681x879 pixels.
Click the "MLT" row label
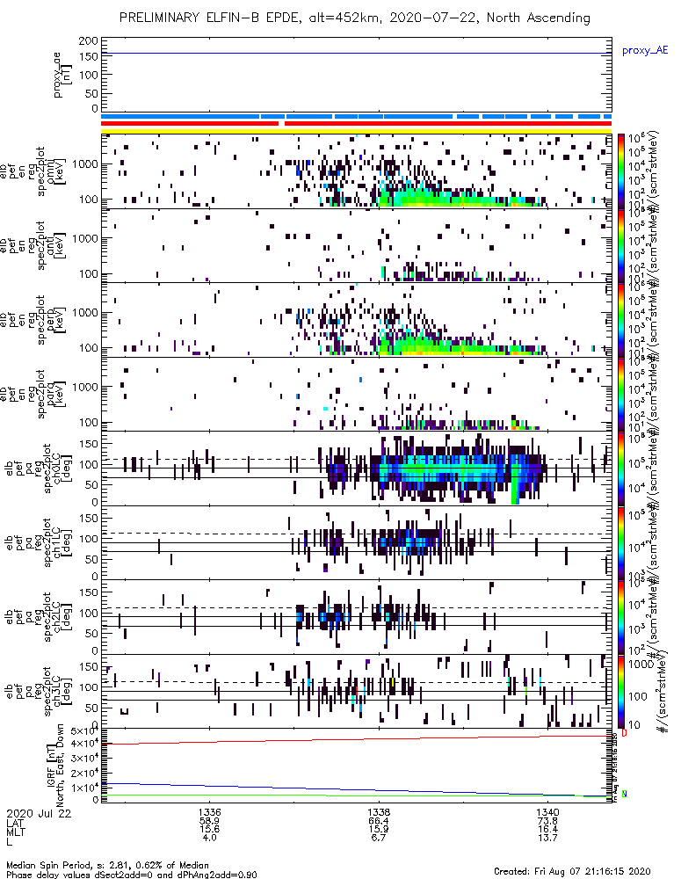[15, 831]
